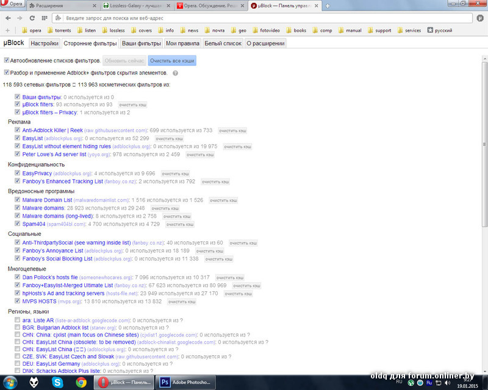
Task: Reload the page with refresh icon
Action: [x=32, y=18]
